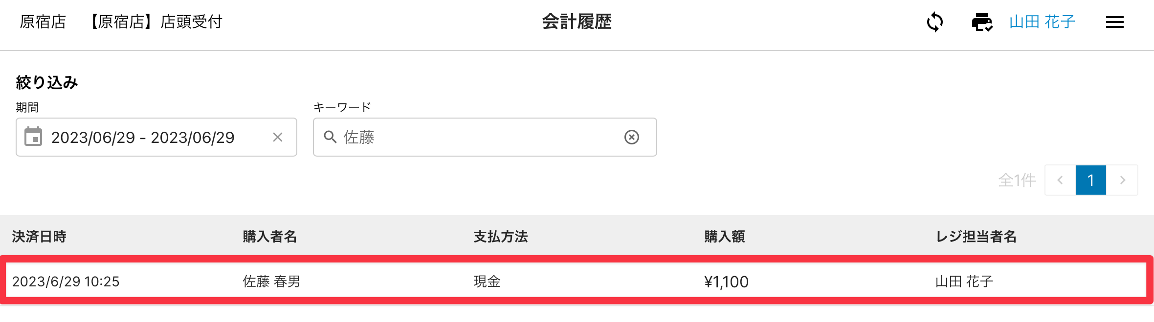Image resolution: width=1154 pixels, height=322 pixels.
Task: Click the 購入額 column header
Action: pyautogui.click(x=725, y=237)
